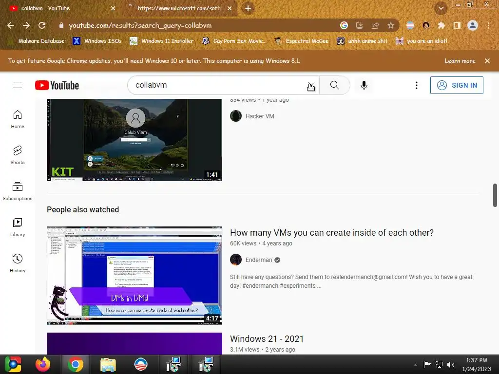The height and width of the screenshot is (374, 499).
Task: Click the Google icon in address bar
Action: pyautogui.click(x=344, y=25)
